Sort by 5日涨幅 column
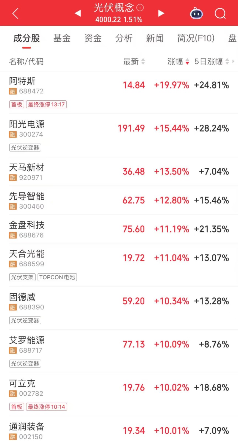This screenshot has height=442, width=238. pyautogui.click(x=211, y=61)
